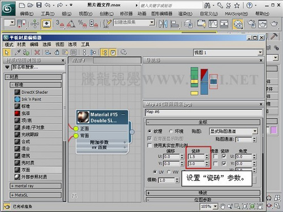Click the Render Setup teapot icon
Image resolution: width=283 pixels, height=212 pixels.
click(x=251, y=24)
